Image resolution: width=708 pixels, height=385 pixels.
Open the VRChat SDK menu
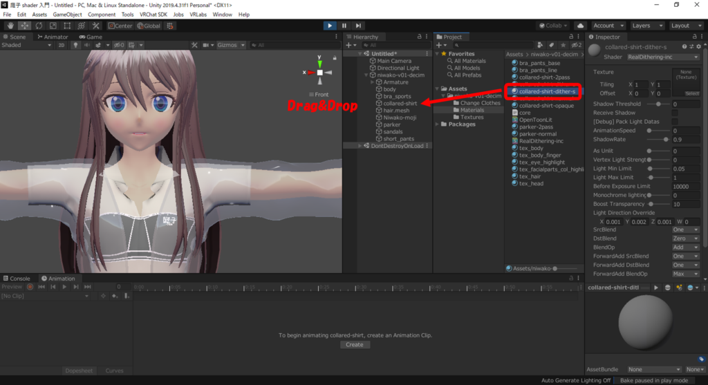pyautogui.click(x=153, y=15)
